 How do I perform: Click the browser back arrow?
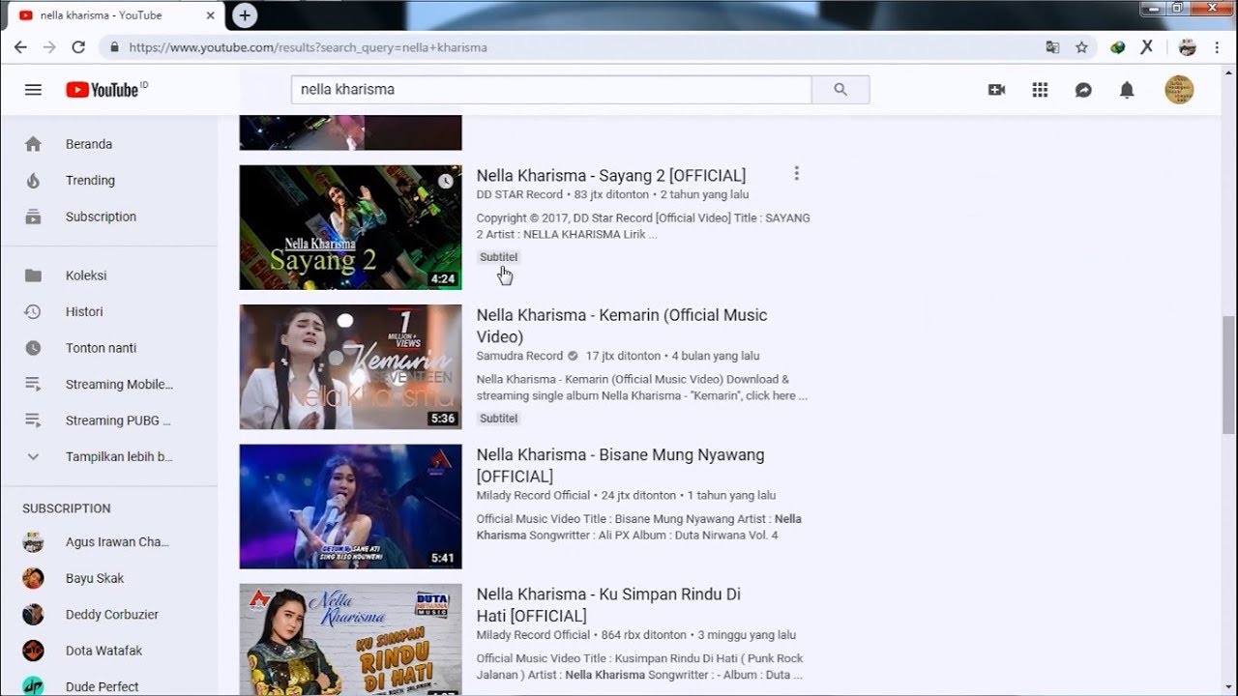point(20,47)
